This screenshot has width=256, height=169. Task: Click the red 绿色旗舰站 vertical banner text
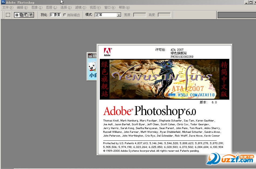[104, 79]
